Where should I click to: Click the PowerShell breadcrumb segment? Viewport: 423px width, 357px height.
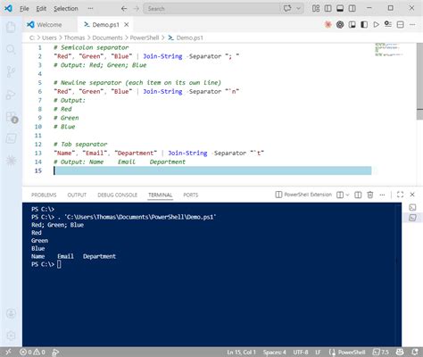[145, 37]
